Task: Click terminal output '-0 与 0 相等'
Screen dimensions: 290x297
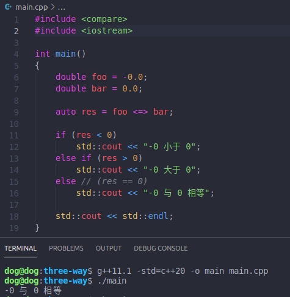Action: [33, 290]
